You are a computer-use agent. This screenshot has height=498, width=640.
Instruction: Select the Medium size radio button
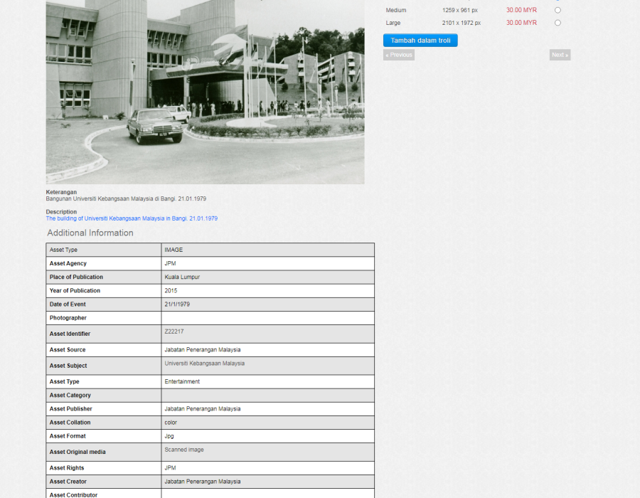[x=558, y=10]
